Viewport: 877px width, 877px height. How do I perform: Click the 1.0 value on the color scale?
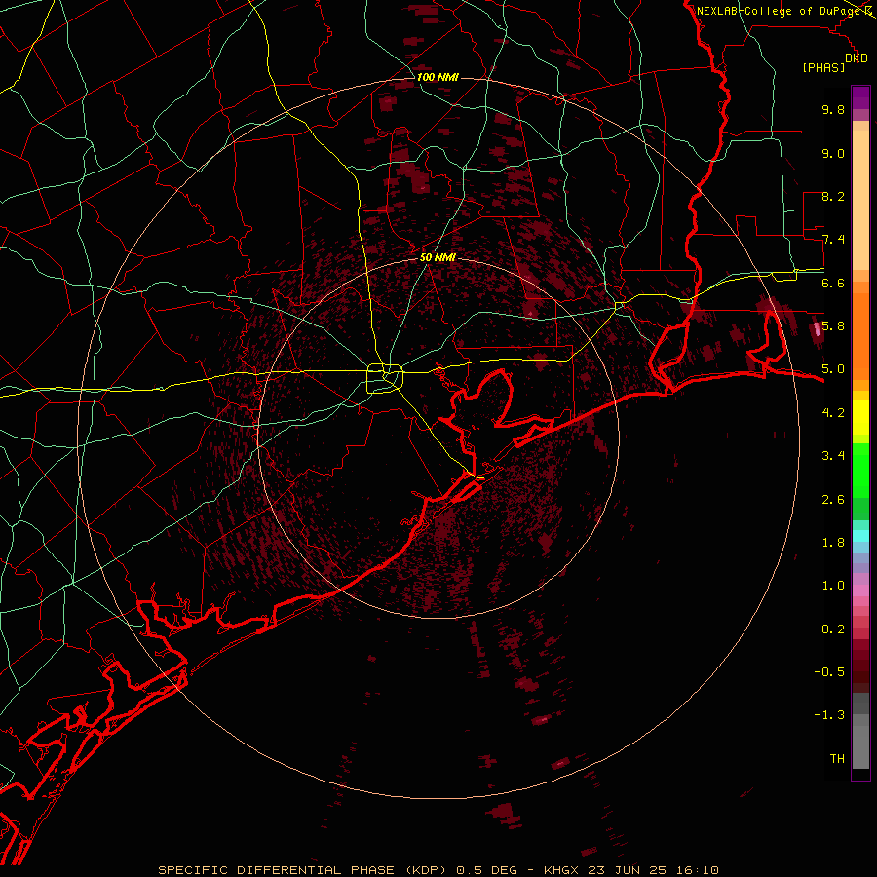coord(833,586)
